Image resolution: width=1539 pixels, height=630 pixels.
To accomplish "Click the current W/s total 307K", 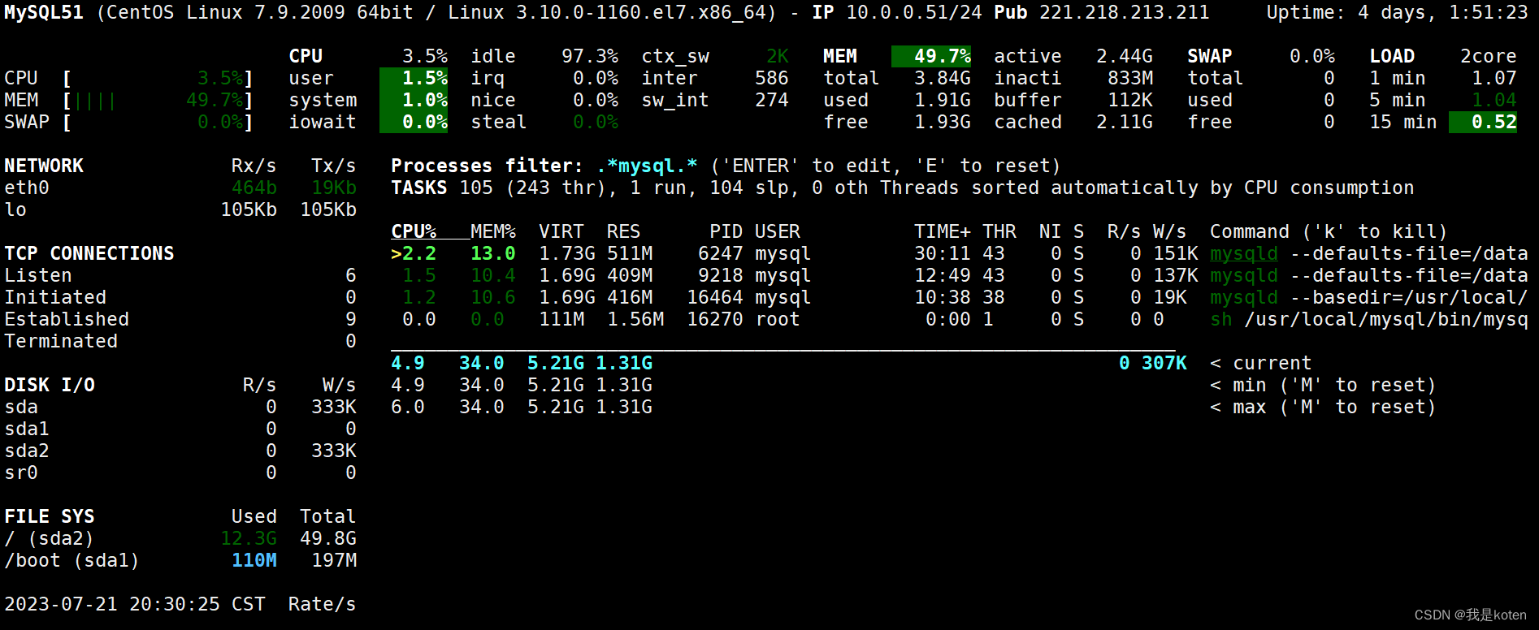I will [1164, 364].
